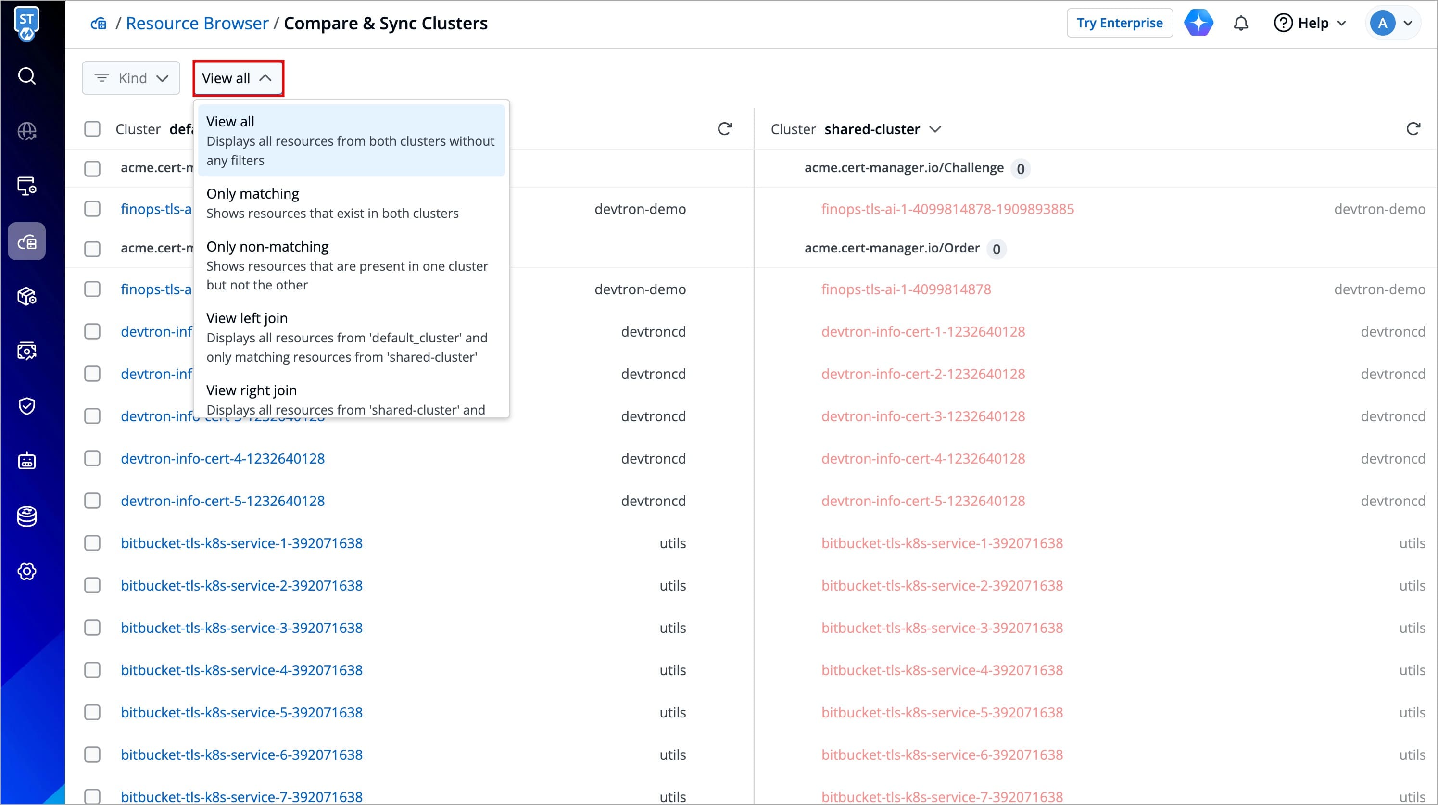Open the AI assistant sparkle icon

1198,24
